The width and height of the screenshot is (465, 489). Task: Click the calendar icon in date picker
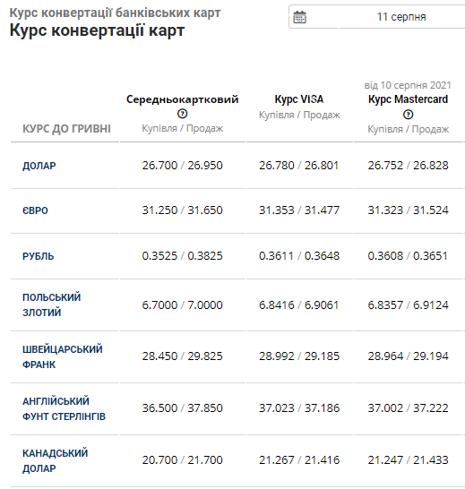[x=299, y=17]
